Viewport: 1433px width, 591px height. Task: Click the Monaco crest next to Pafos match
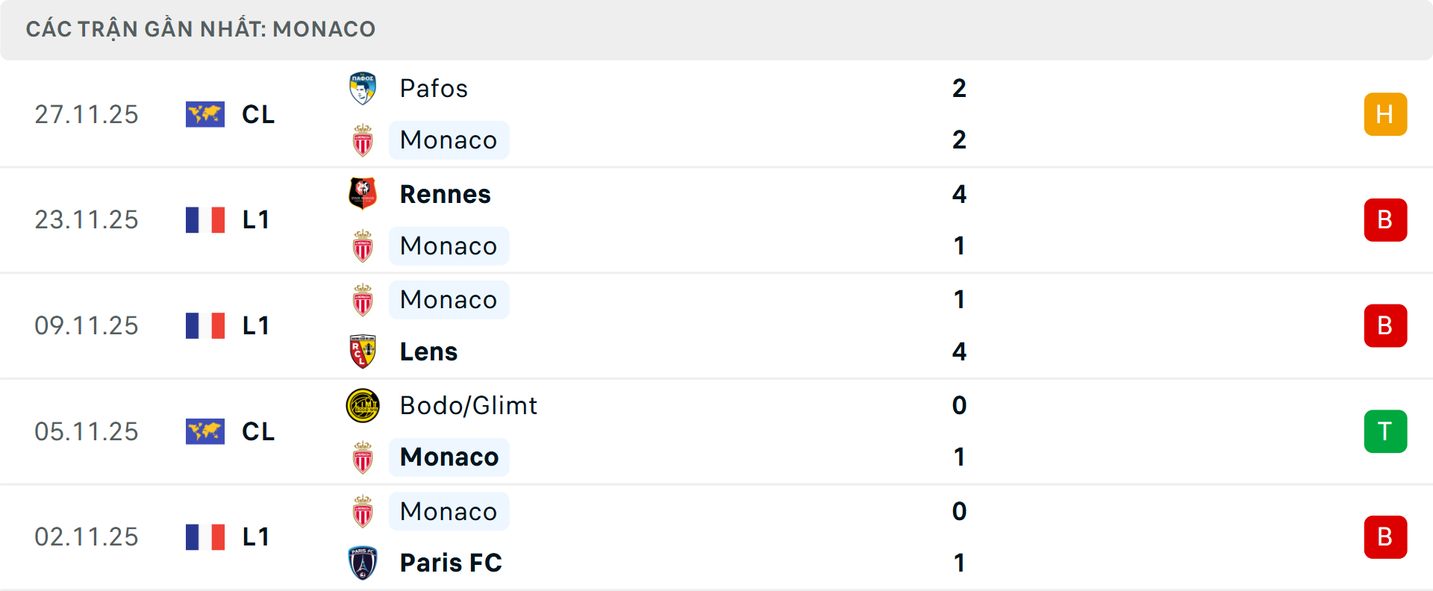363,140
